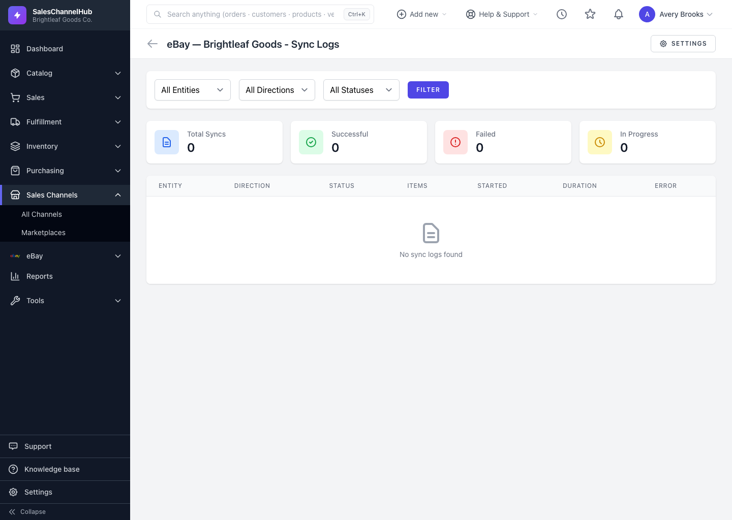The width and height of the screenshot is (732, 520).
Task: Go back using the arrow icon
Action: click(x=152, y=44)
